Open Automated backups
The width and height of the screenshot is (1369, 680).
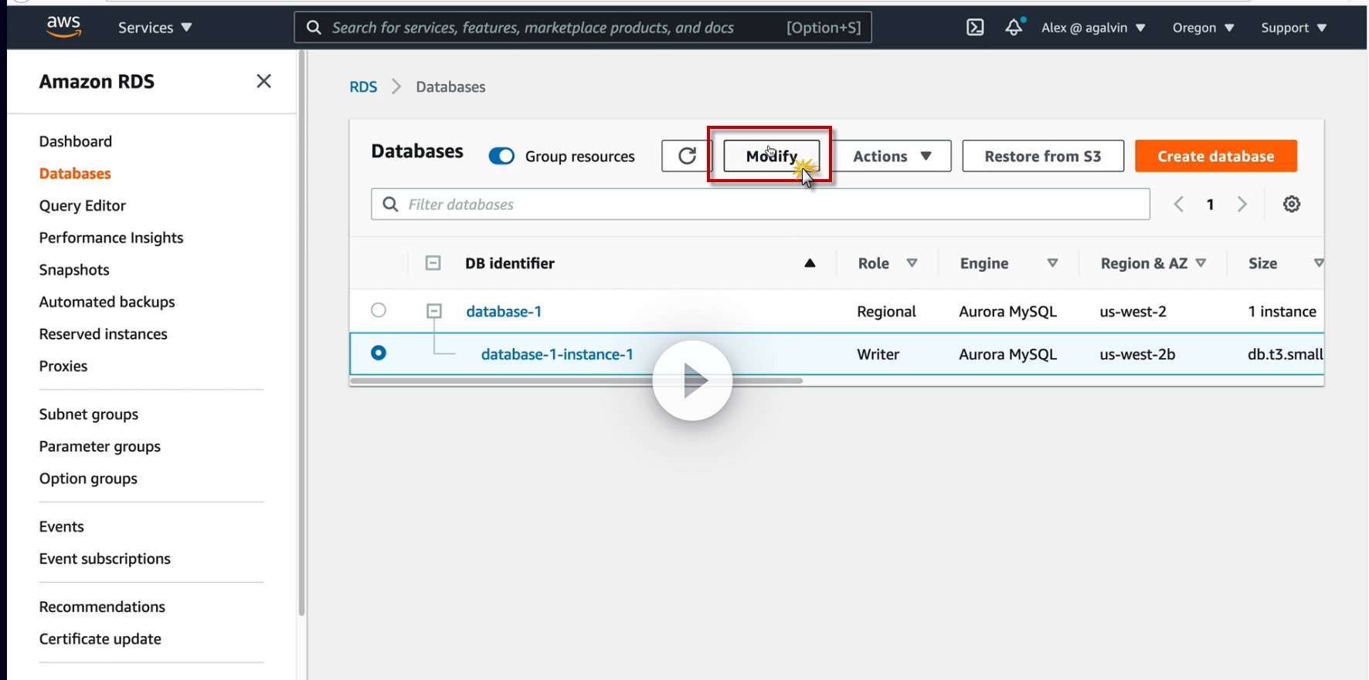pos(107,302)
